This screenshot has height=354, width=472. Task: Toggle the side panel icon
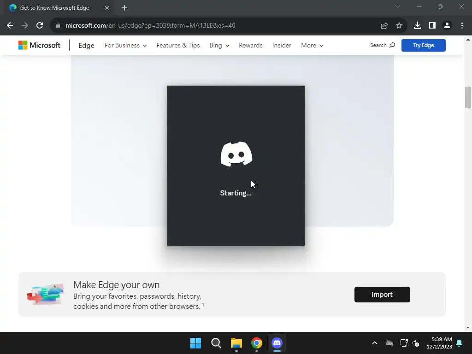click(x=432, y=26)
